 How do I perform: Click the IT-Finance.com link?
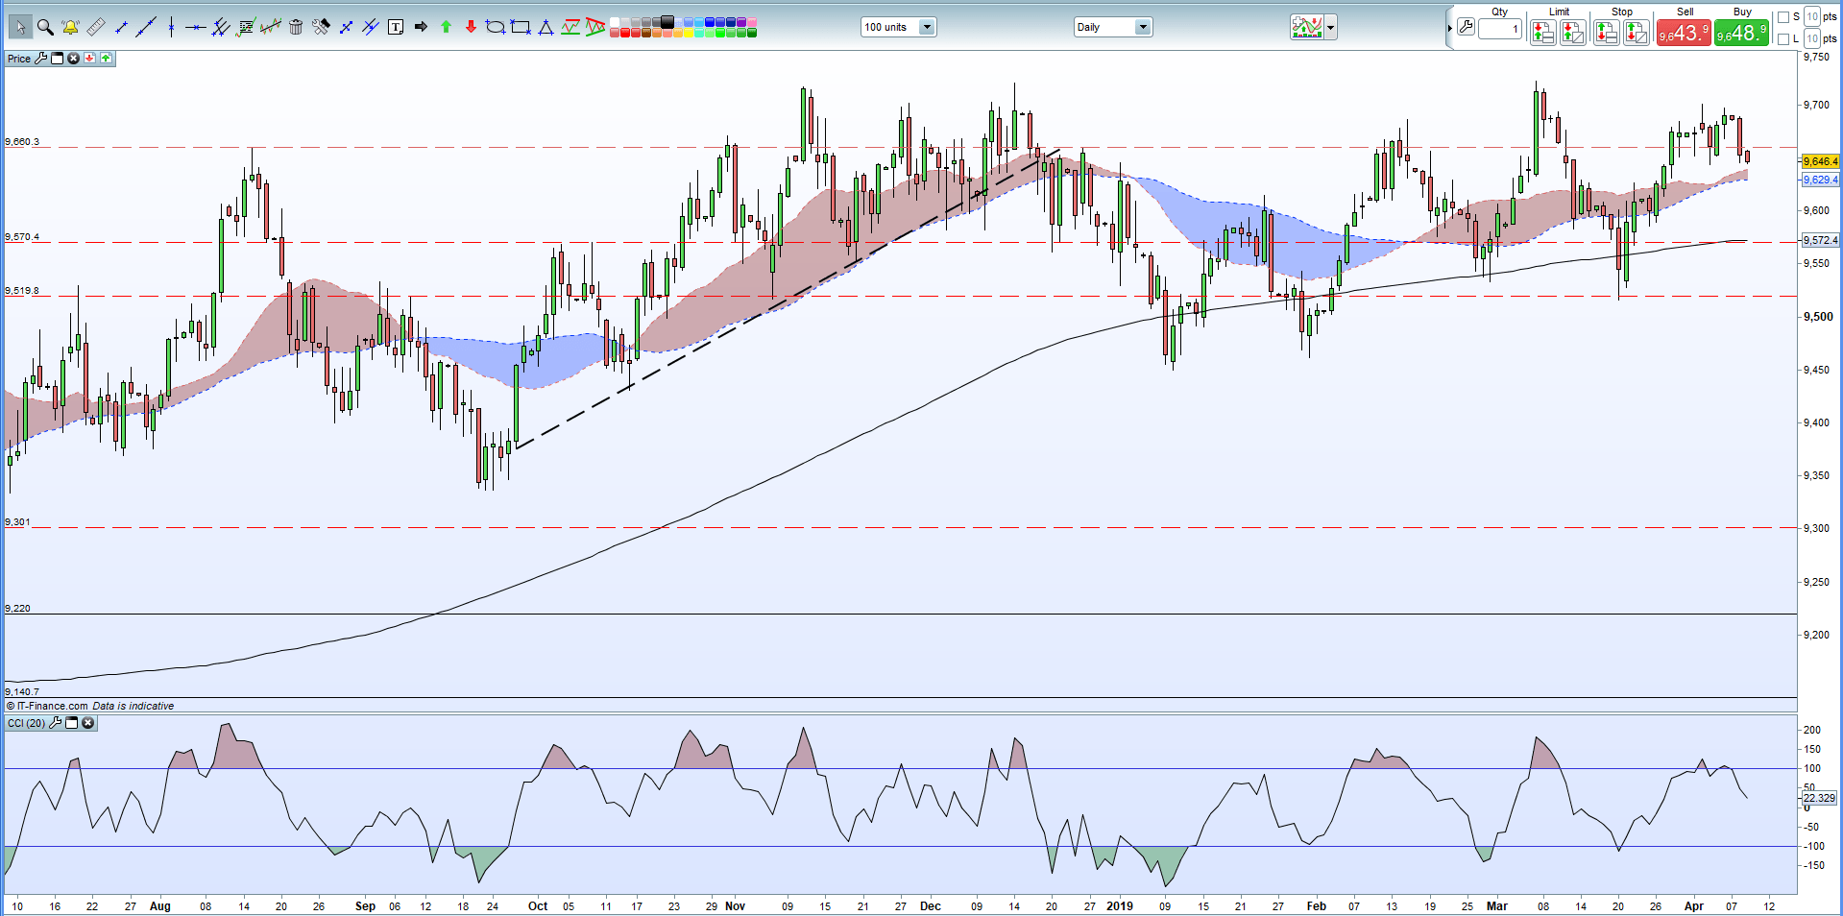[x=52, y=706]
